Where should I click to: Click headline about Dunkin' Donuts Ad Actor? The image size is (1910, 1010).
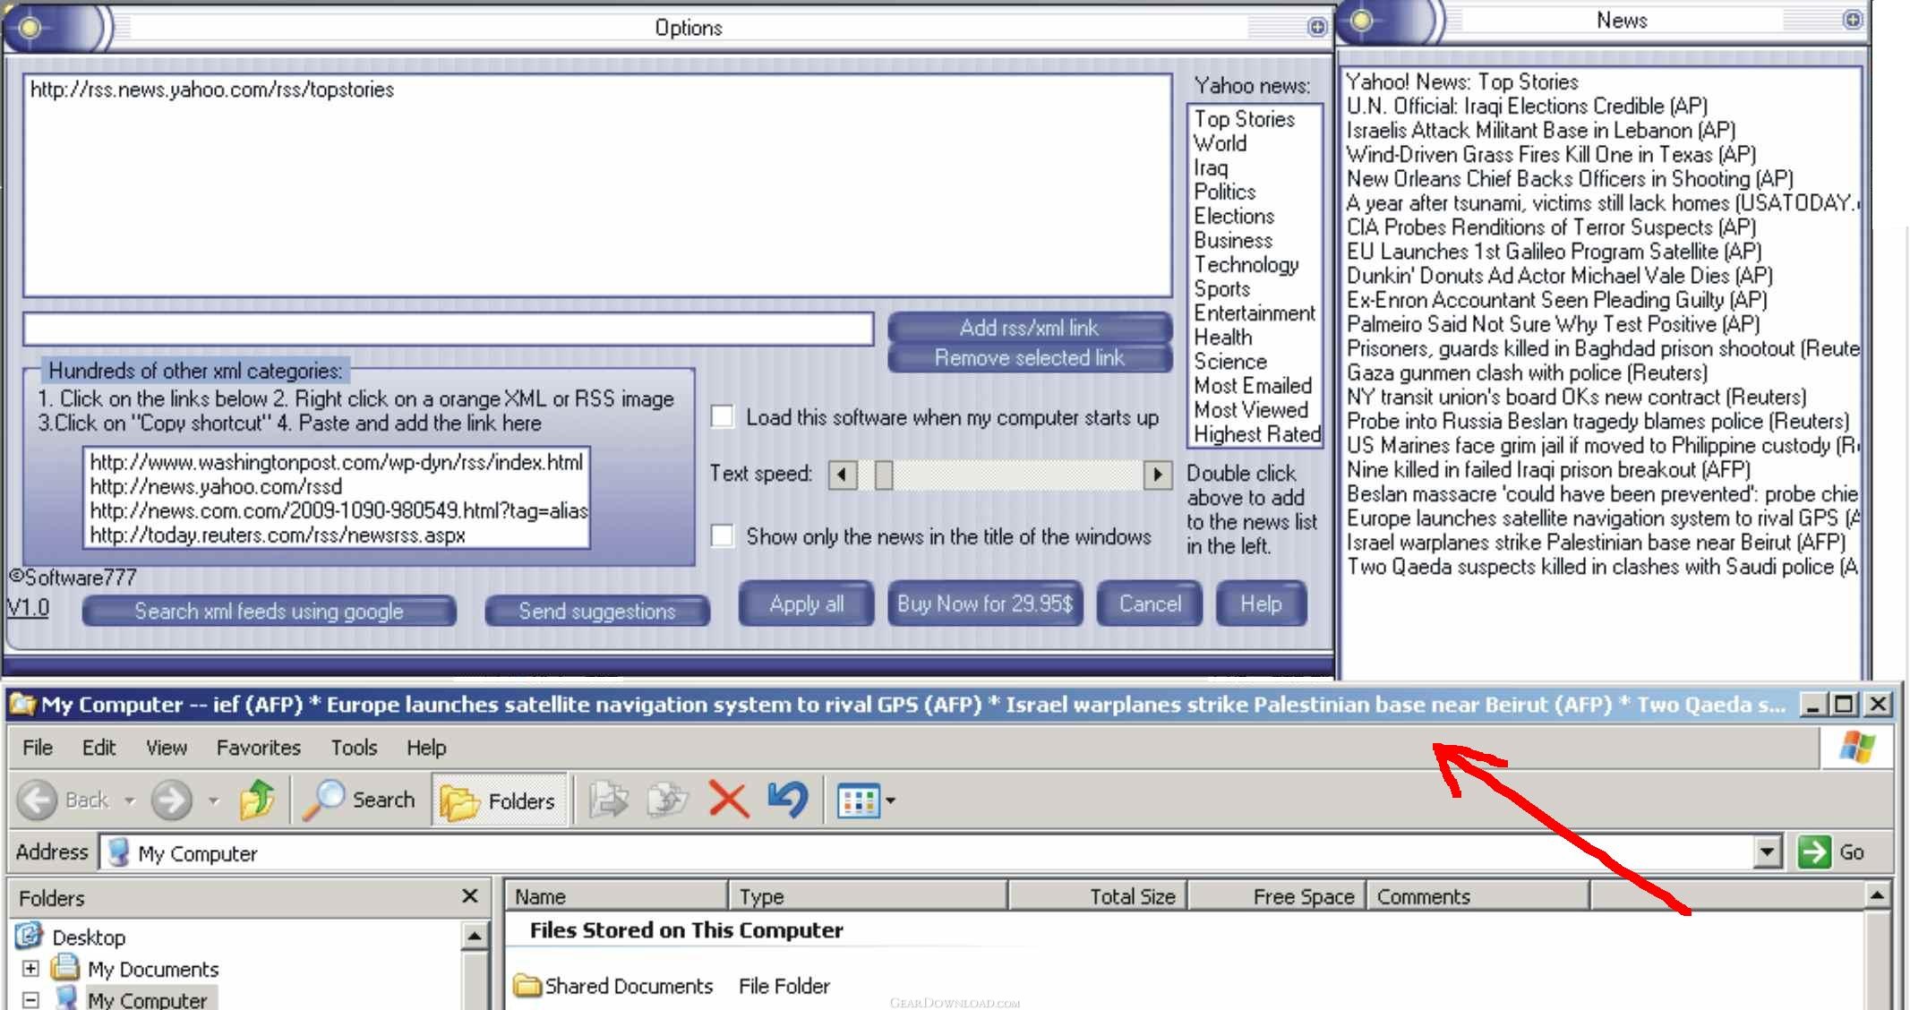pos(1560,275)
